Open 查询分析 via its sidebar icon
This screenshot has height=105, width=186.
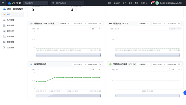pos(4,31)
